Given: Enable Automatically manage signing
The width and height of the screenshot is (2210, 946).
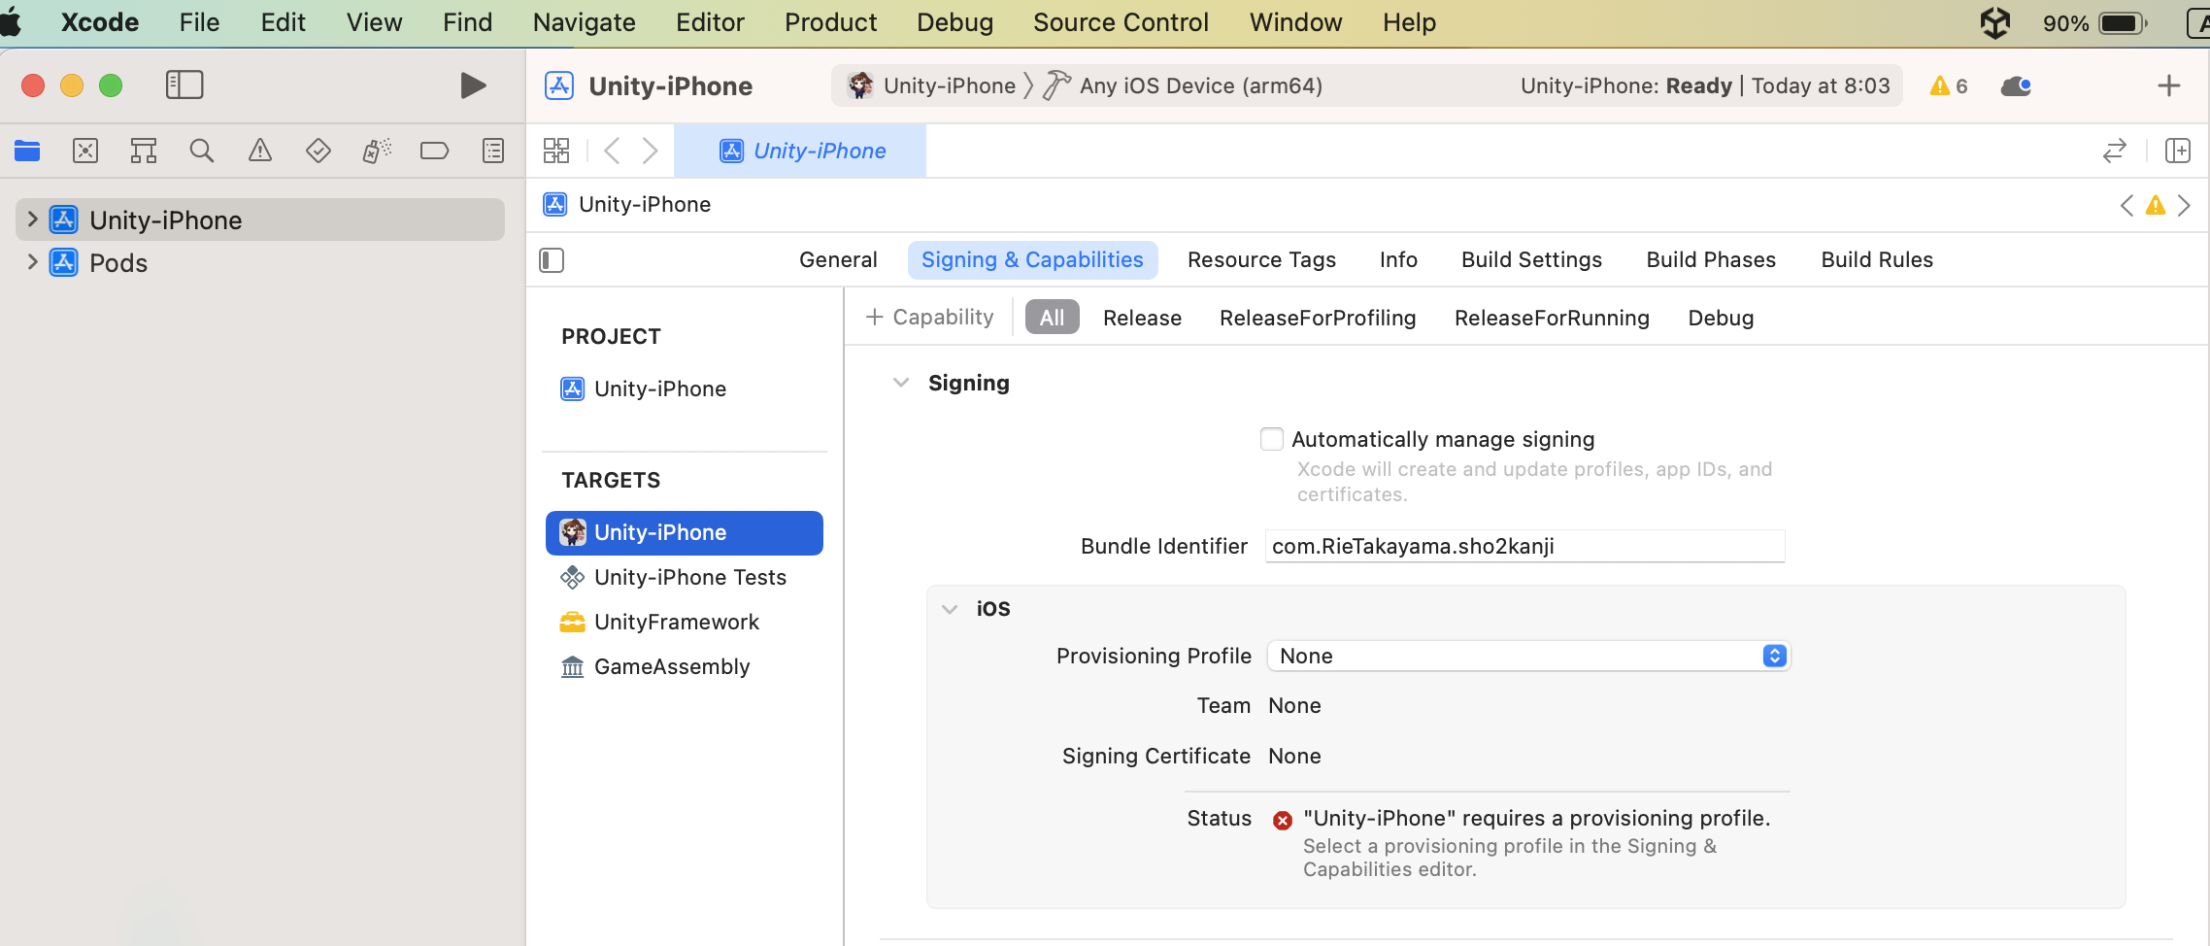Looking at the screenshot, I should (x=1271, y=438).
